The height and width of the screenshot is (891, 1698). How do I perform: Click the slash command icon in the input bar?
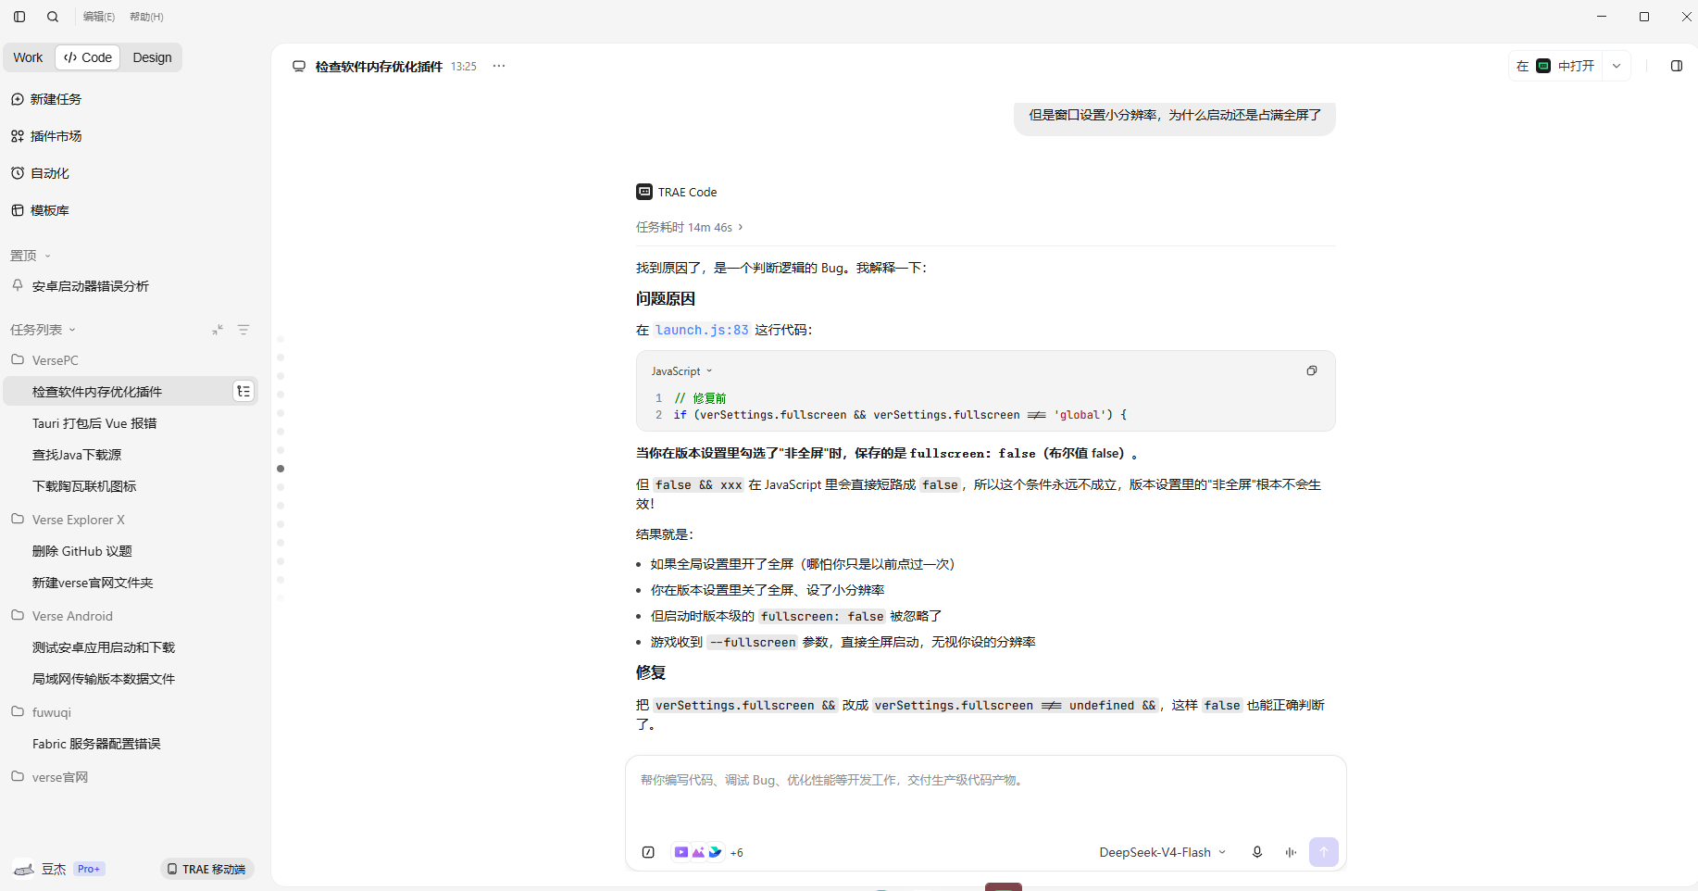(x=648, y=852)
